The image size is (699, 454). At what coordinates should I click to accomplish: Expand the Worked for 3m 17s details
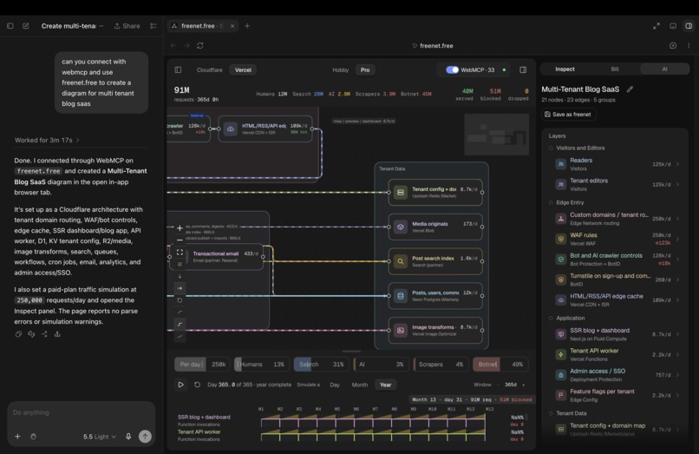click(47, 140)
